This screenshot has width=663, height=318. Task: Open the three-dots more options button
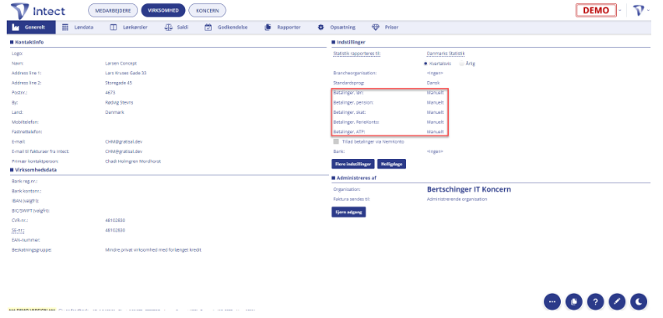(x=552, y=301)
